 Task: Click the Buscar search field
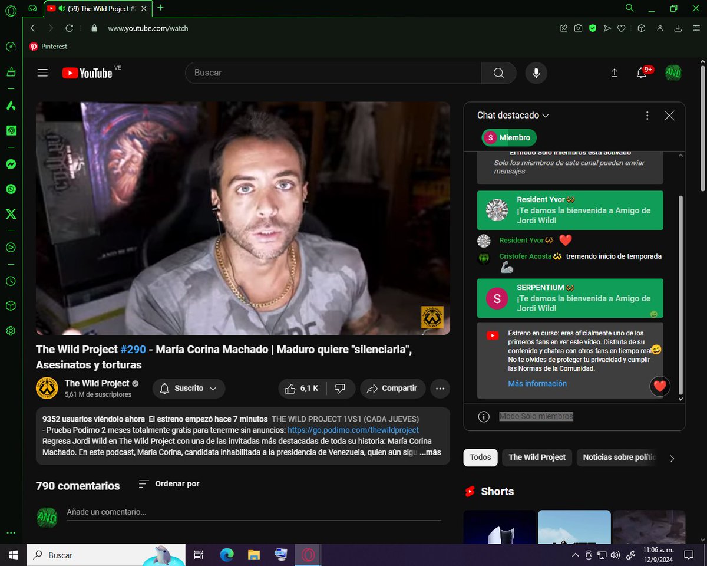333,73
